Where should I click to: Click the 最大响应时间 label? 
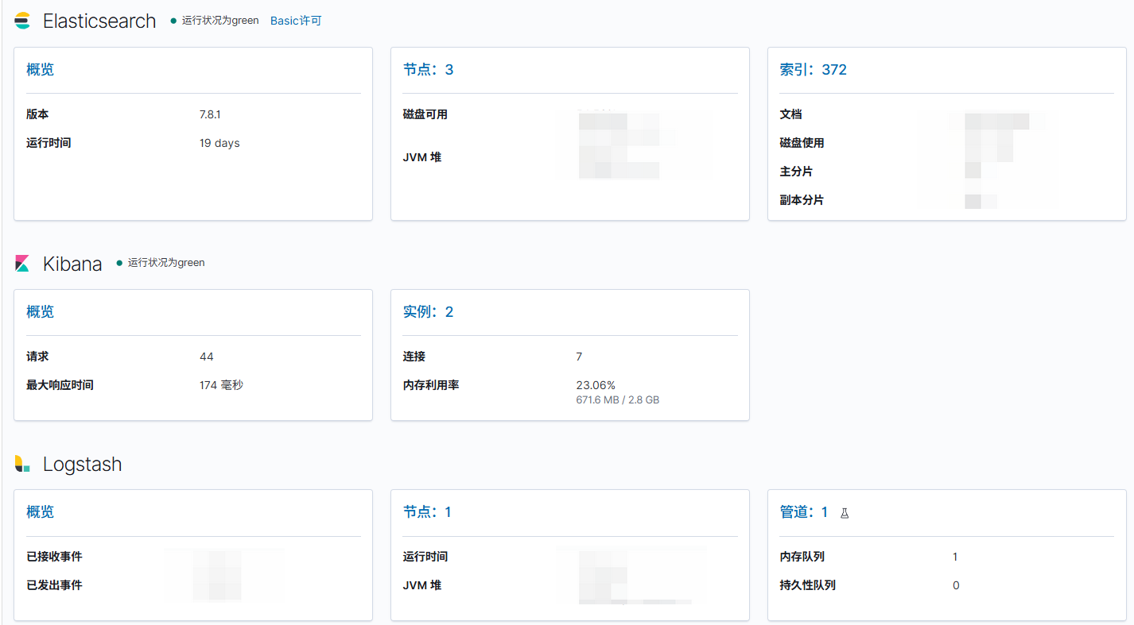coord(60,385)
